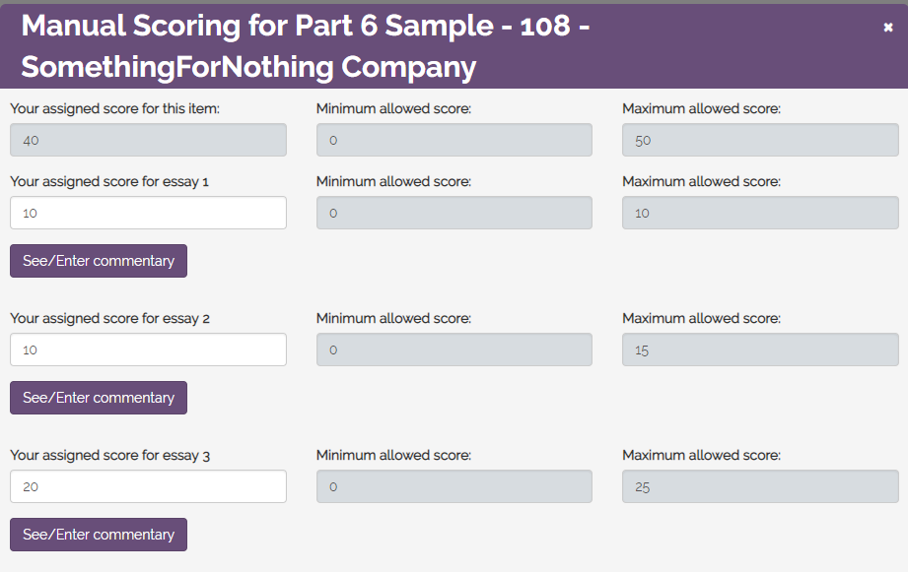Close the Manual Scoring dialog

886,28
